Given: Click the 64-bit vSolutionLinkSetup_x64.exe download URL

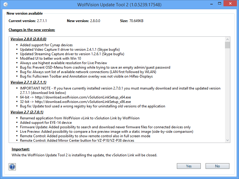Looking at the screenshot, I should [x=83, y=97].
